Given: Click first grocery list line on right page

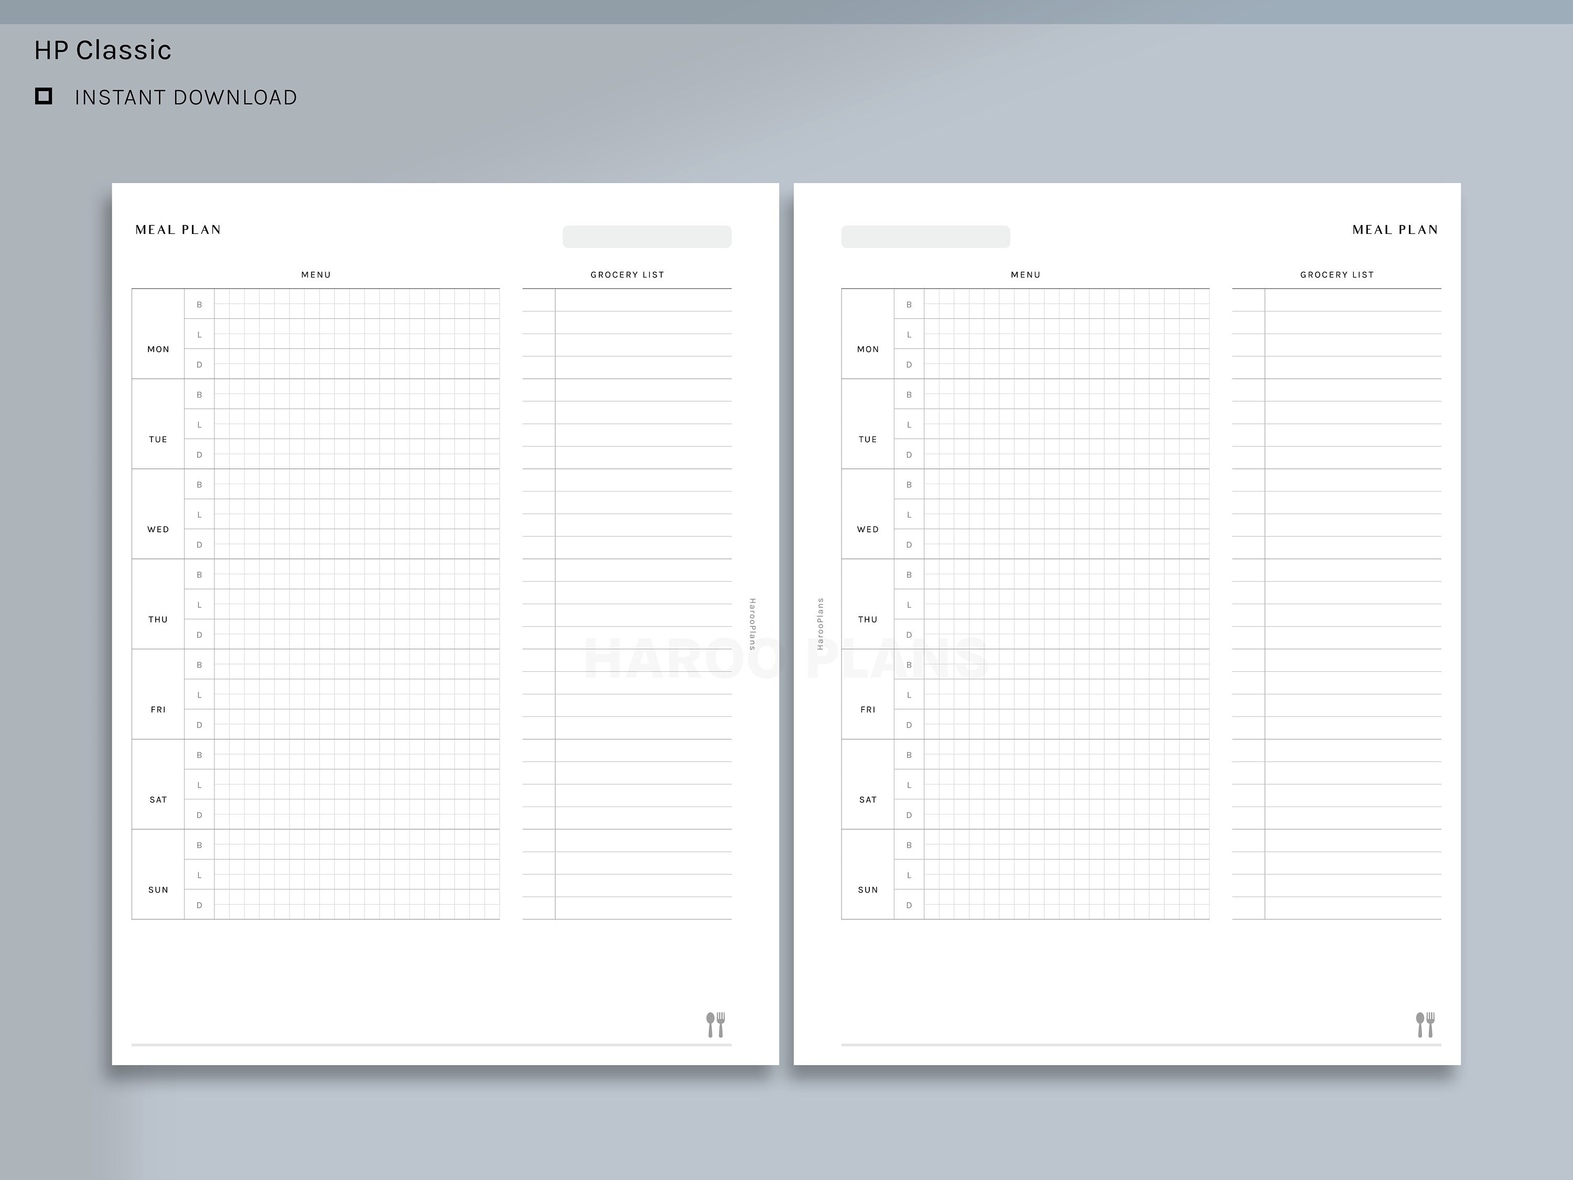Looking at the screenshot, I should coord(1337,300).
